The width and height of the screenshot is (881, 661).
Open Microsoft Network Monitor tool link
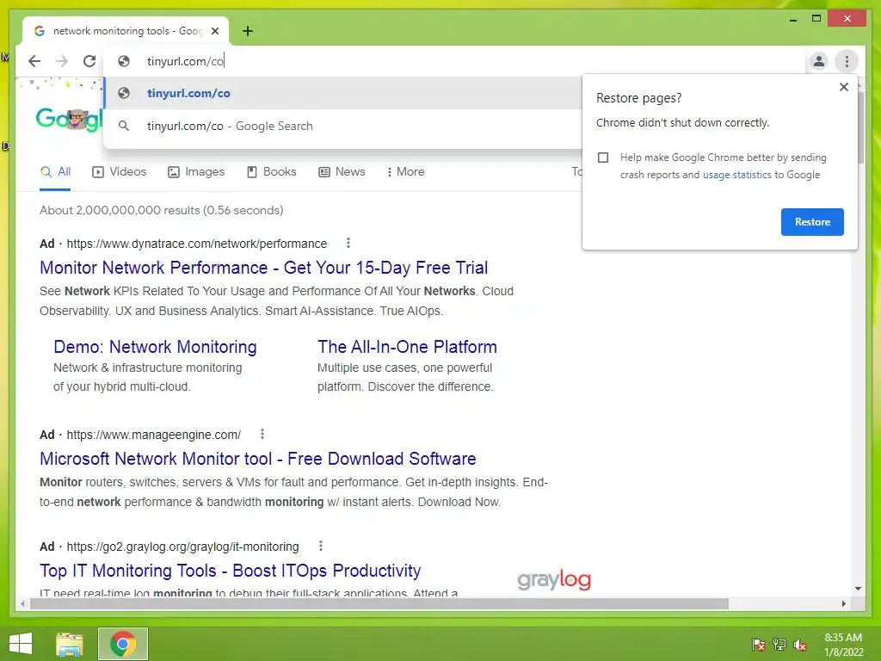[x=258, y=459]
